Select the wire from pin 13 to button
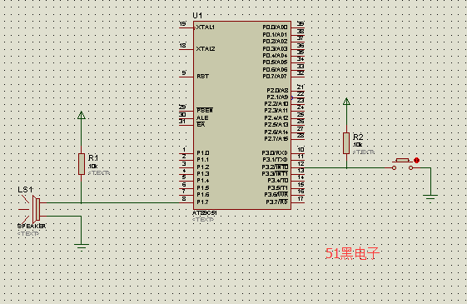 (345, 167)
